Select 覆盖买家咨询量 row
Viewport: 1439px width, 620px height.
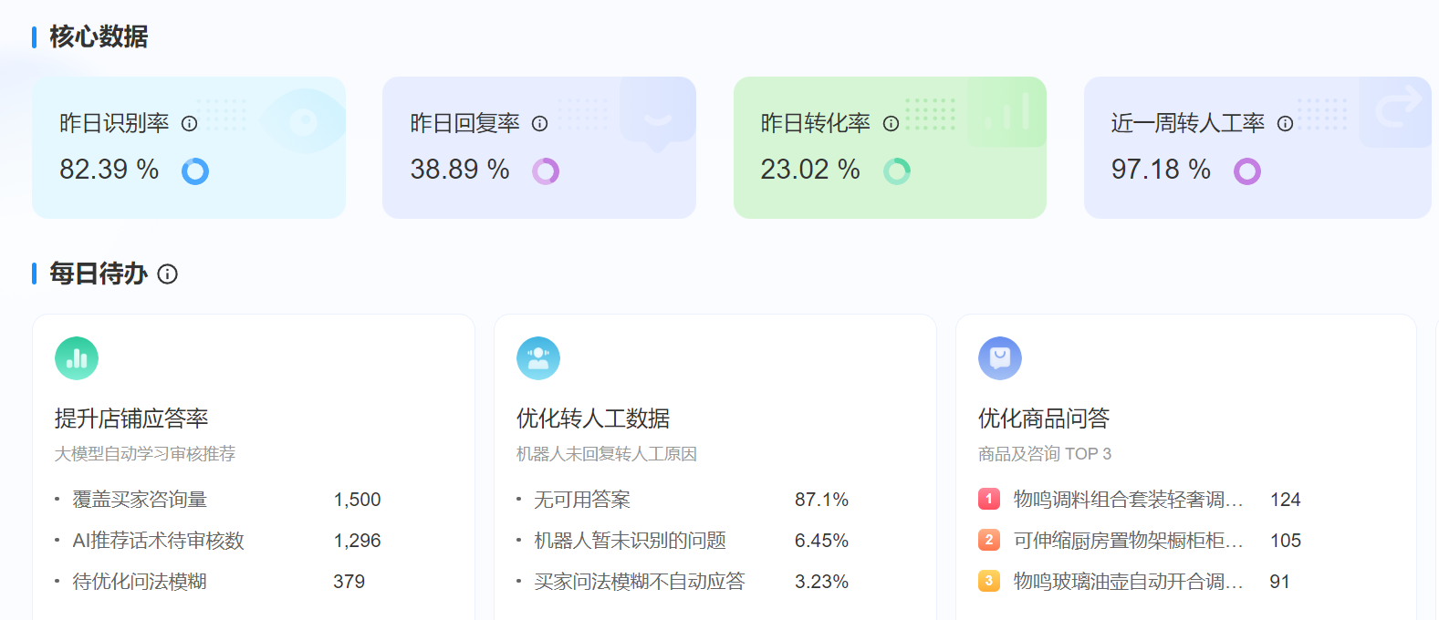(x=218, y=500)
